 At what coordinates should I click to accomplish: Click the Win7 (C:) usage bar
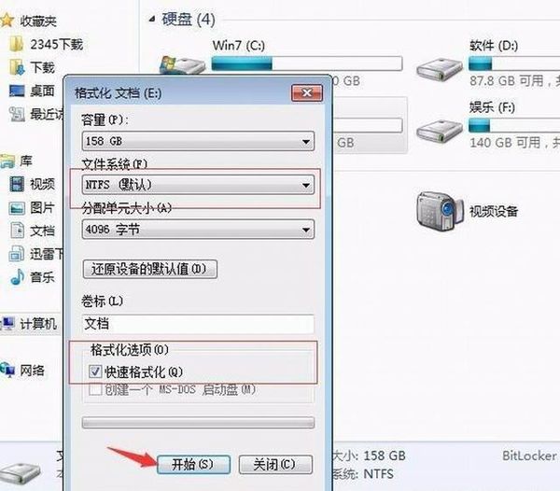click(x=307, y=63)
